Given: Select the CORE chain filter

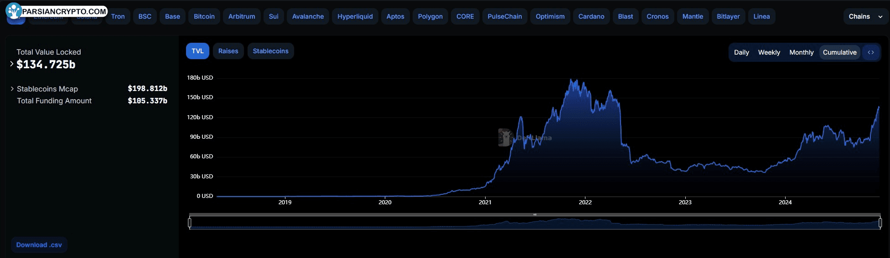Looking at the screenshot, I should [465, 16].
